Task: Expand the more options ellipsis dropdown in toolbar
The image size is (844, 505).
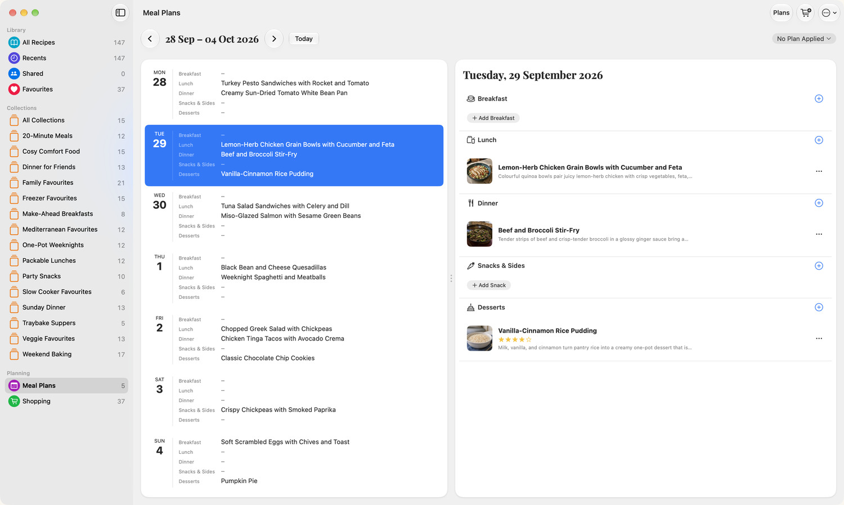Action: pos(829,12)
